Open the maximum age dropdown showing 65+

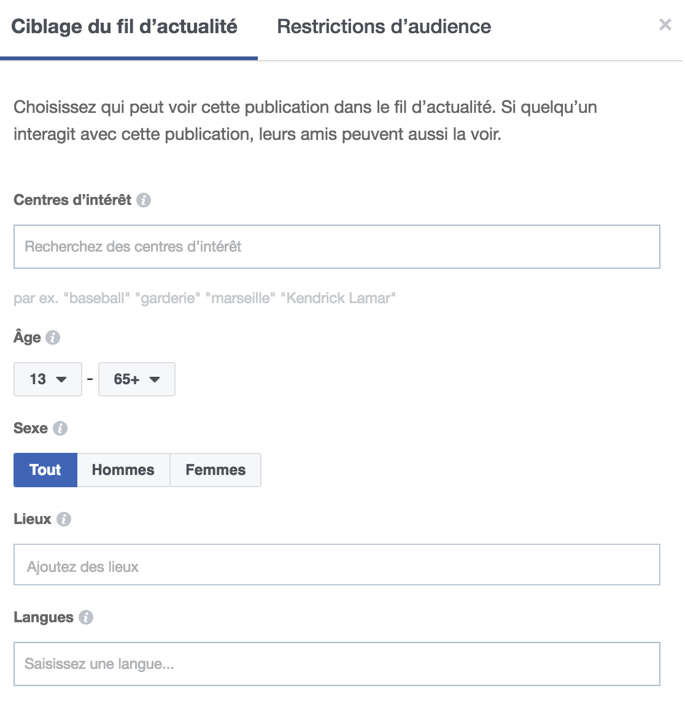tap(137, 379)
